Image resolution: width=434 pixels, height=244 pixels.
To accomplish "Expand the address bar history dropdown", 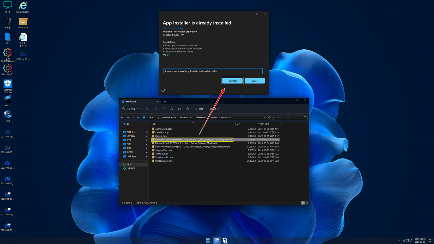I will click(265, 118).
